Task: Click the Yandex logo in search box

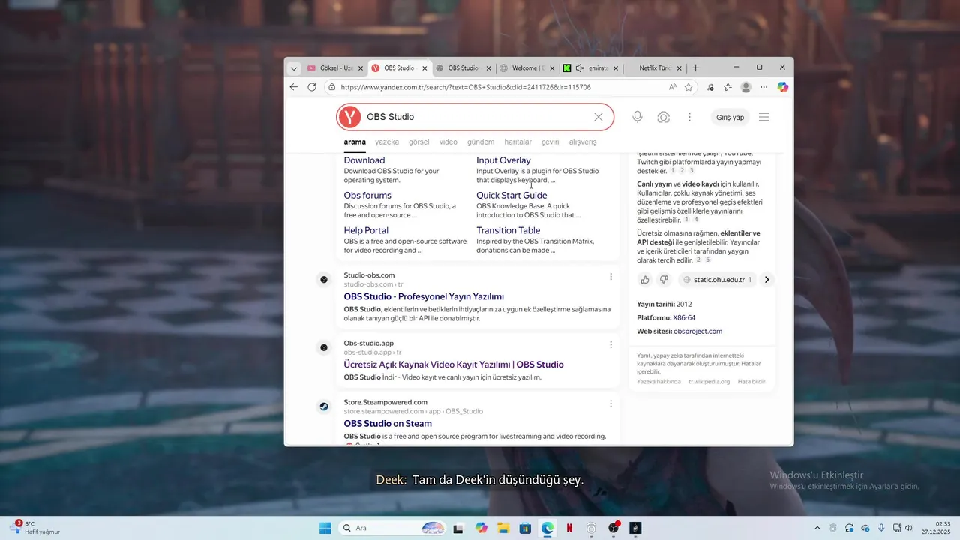Action: [349, 117]
